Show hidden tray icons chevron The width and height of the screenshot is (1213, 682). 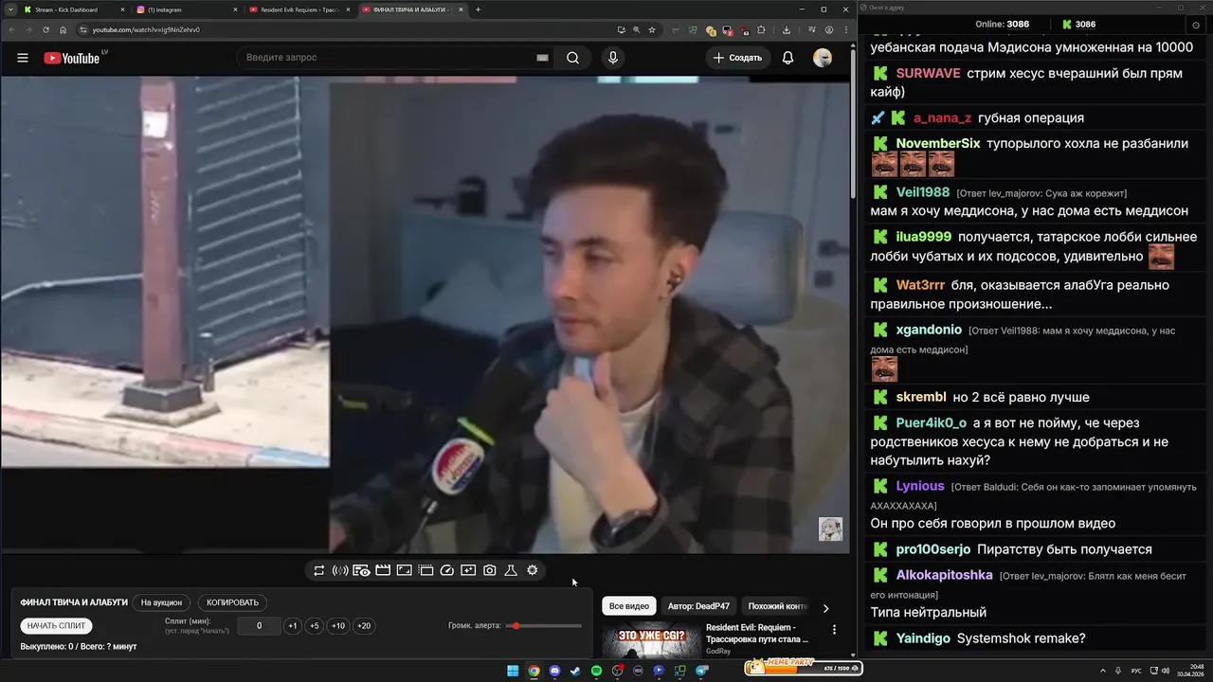click(1104, 671)
